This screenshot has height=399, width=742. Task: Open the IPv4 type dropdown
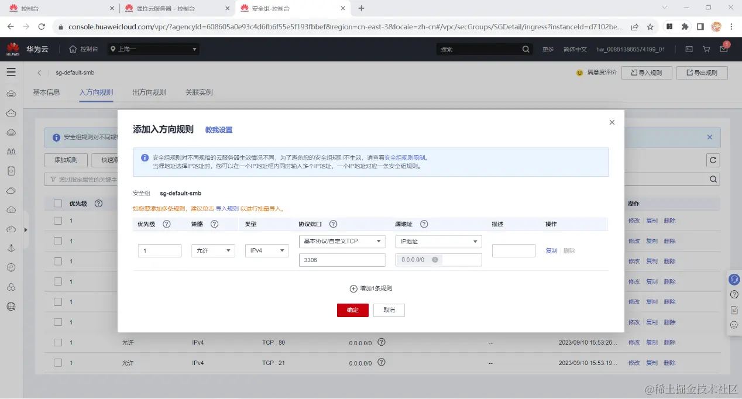coord(267,250)
